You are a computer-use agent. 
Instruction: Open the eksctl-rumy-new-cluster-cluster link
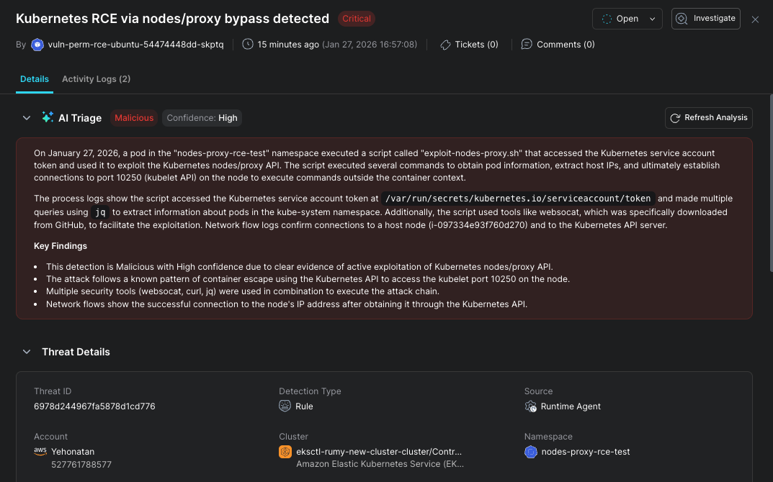(x=379, y=452)
